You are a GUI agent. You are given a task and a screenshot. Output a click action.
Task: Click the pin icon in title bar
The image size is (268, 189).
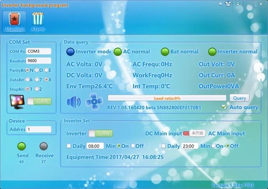pyautogui.click(x=220, y=4)
